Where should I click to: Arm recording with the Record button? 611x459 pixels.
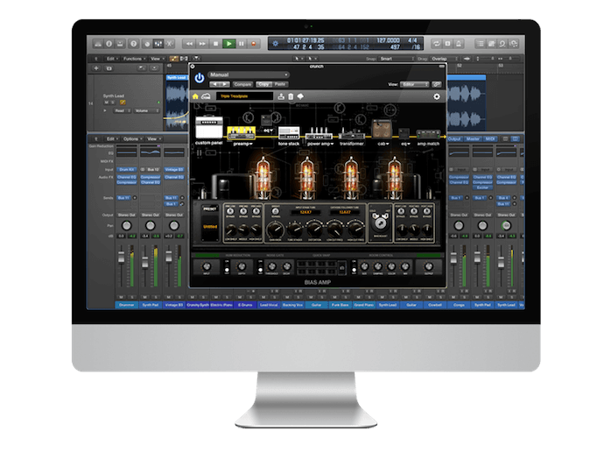pyautogui.click(x=254, y=44)
